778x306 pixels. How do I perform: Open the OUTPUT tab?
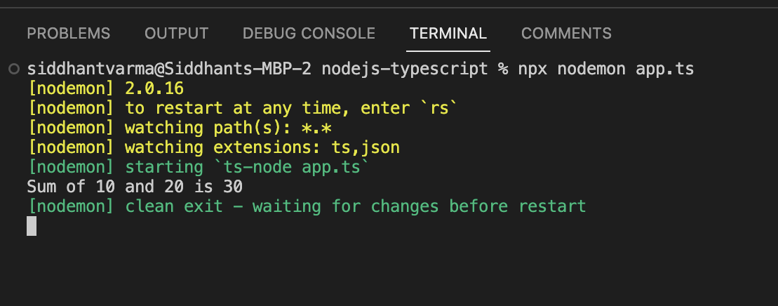pos(176,33)
